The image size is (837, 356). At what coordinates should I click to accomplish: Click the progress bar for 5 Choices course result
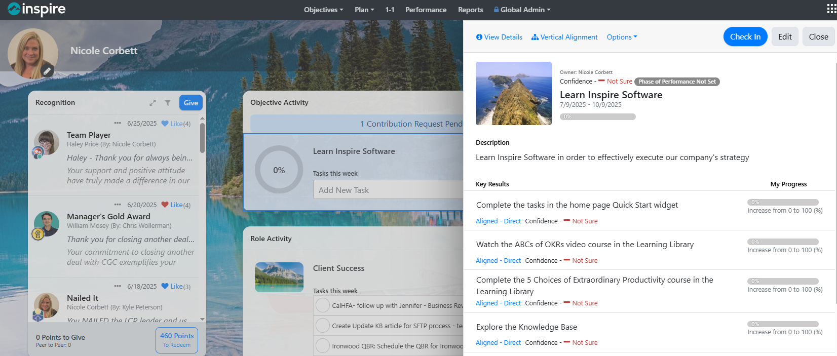(x=783, y=281)
